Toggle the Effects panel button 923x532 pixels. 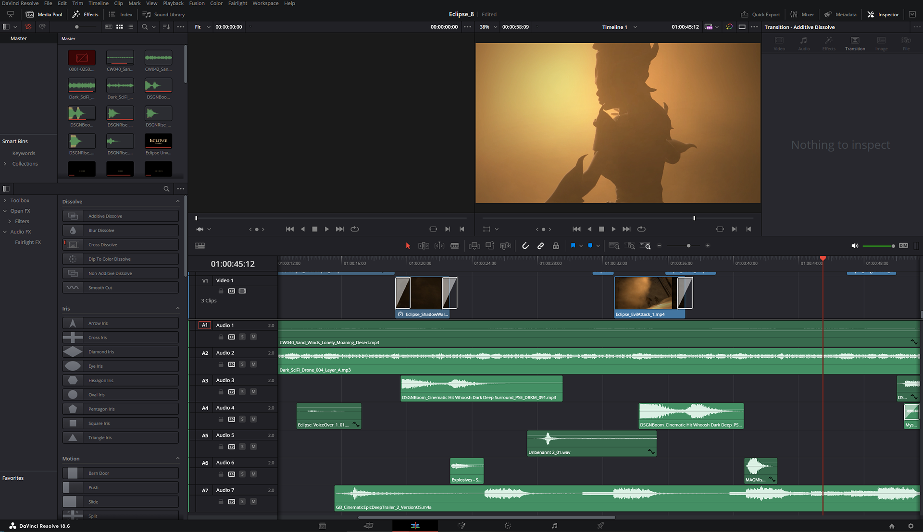coord(86,14)
